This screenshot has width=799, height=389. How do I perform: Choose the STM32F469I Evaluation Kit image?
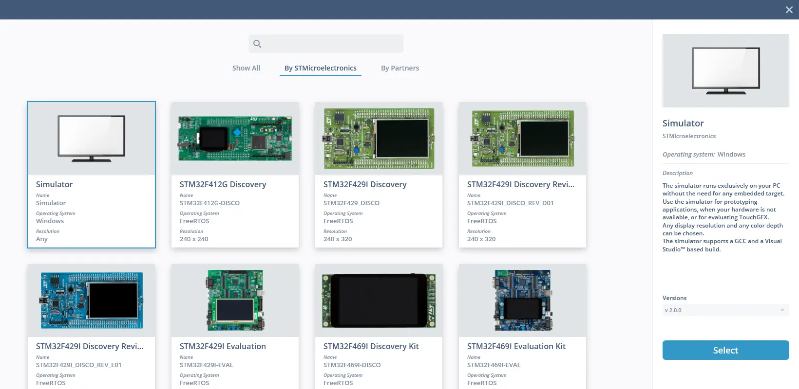pos(522,301)
